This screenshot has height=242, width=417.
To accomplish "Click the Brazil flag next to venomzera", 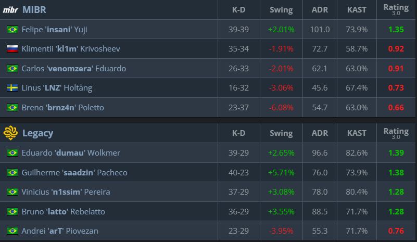I will (x=12, y=69).
